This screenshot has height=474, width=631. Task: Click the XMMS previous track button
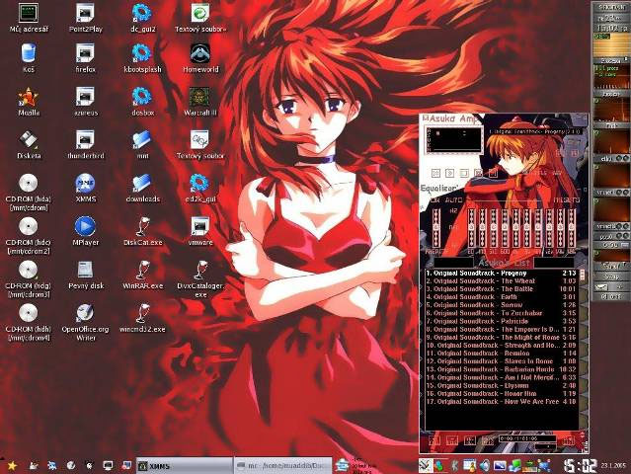click(435, 173)
